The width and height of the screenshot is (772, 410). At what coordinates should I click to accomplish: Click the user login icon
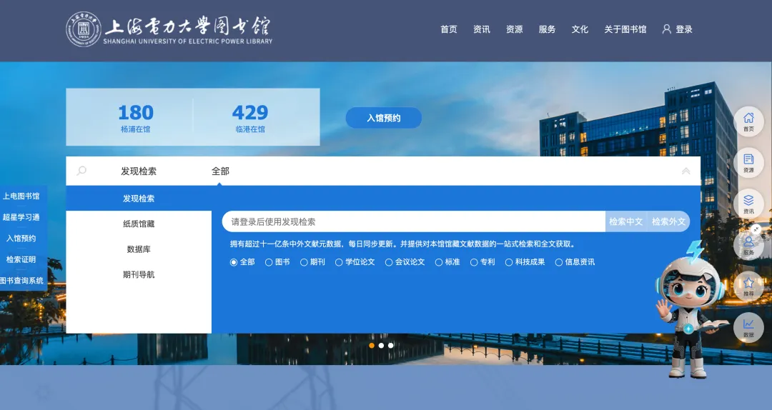tap(667, 29)
